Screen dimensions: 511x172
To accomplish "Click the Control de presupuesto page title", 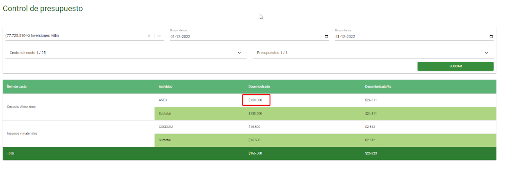I will [x=43, y=8].
